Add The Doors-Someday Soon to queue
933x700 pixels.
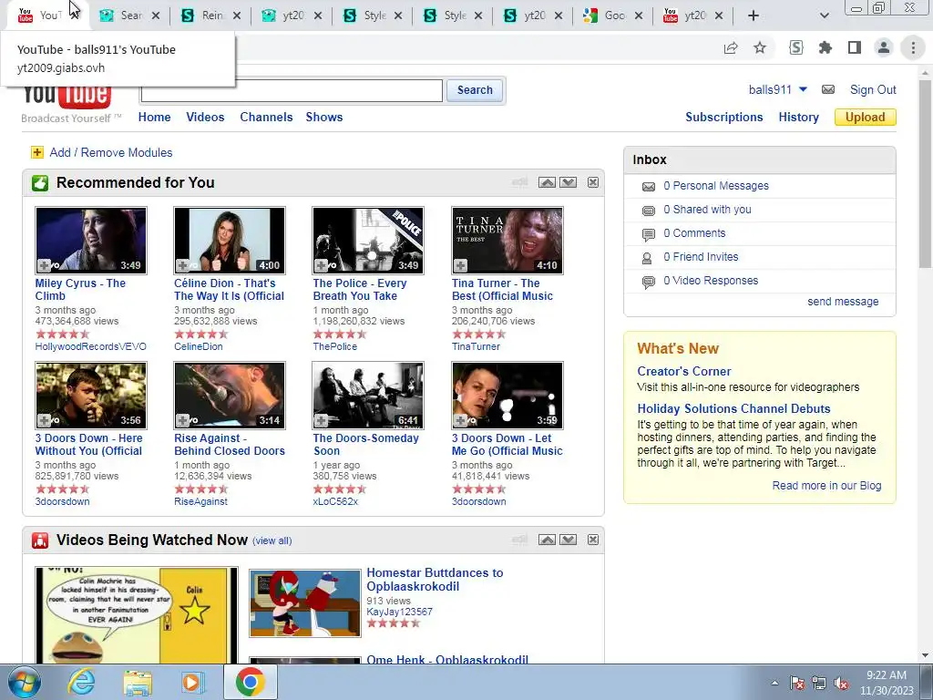(x=322, y=420)
